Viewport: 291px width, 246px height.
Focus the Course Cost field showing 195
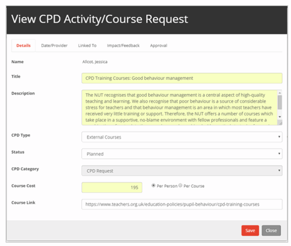coord(112,188)
